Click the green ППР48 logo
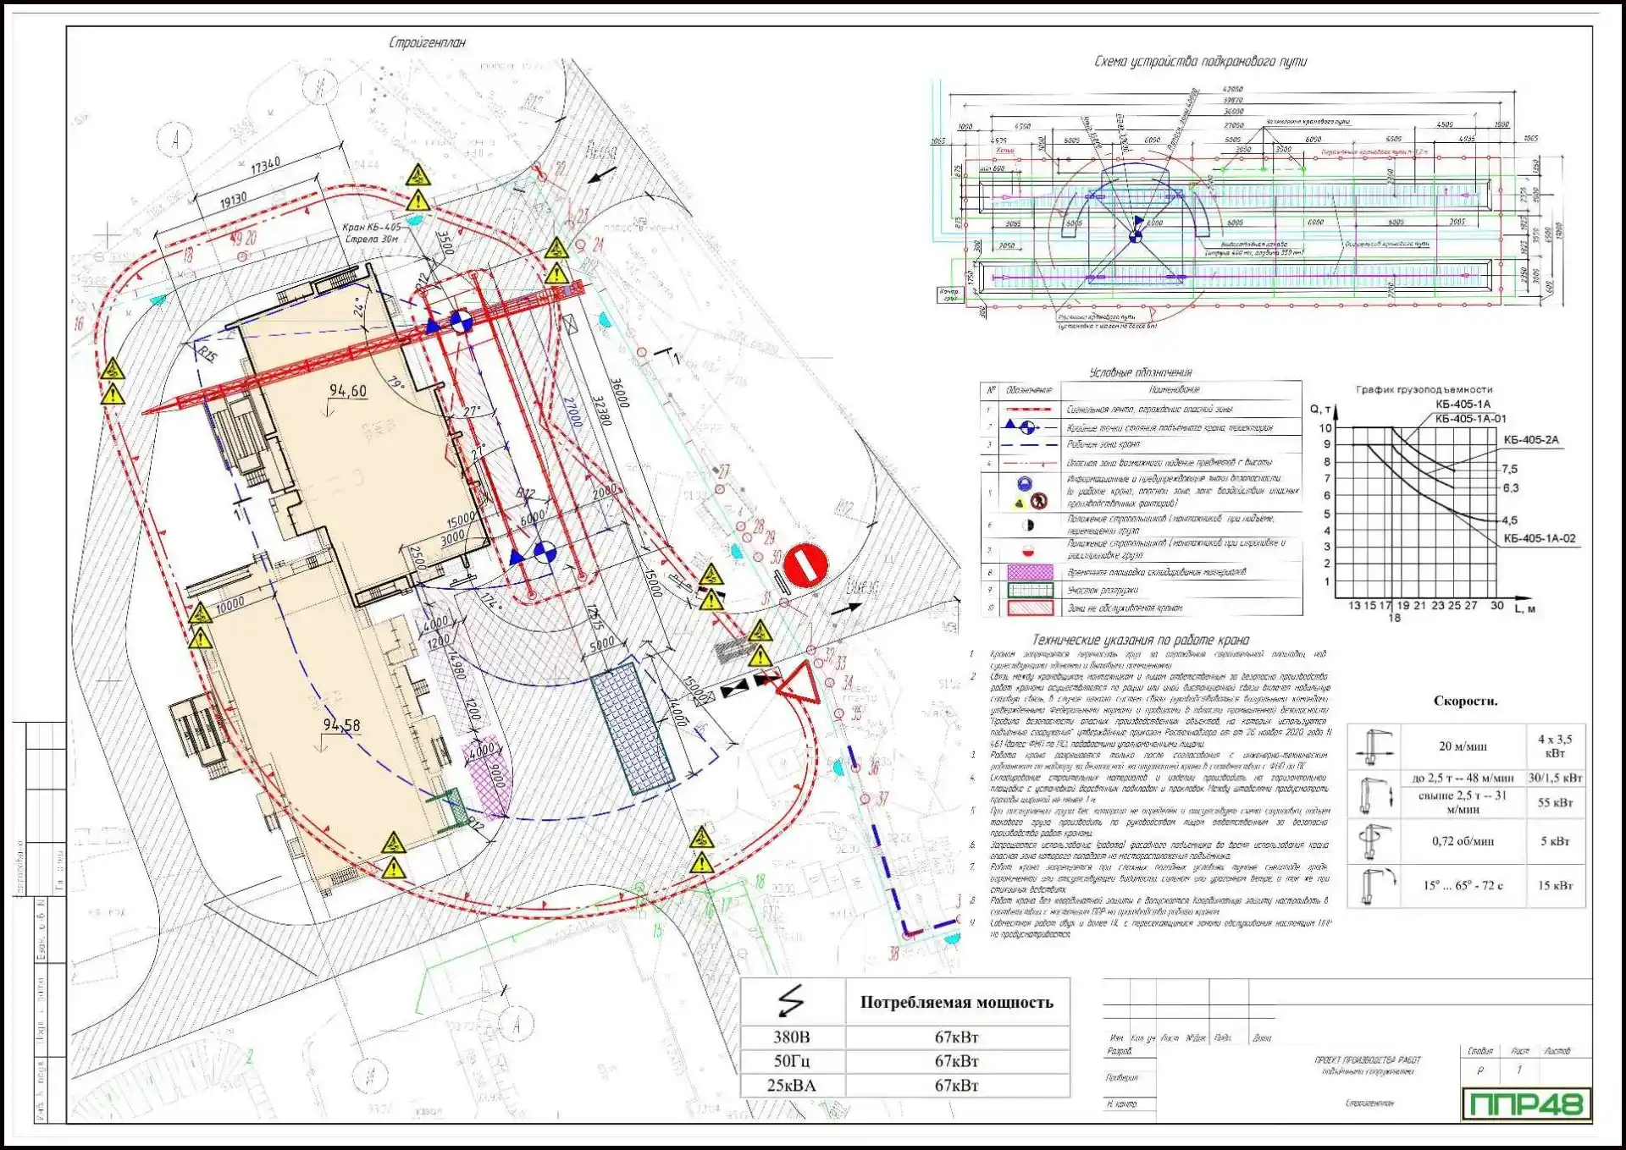Screen dimensions: 1626x1150 [x=1526, y=1104]
